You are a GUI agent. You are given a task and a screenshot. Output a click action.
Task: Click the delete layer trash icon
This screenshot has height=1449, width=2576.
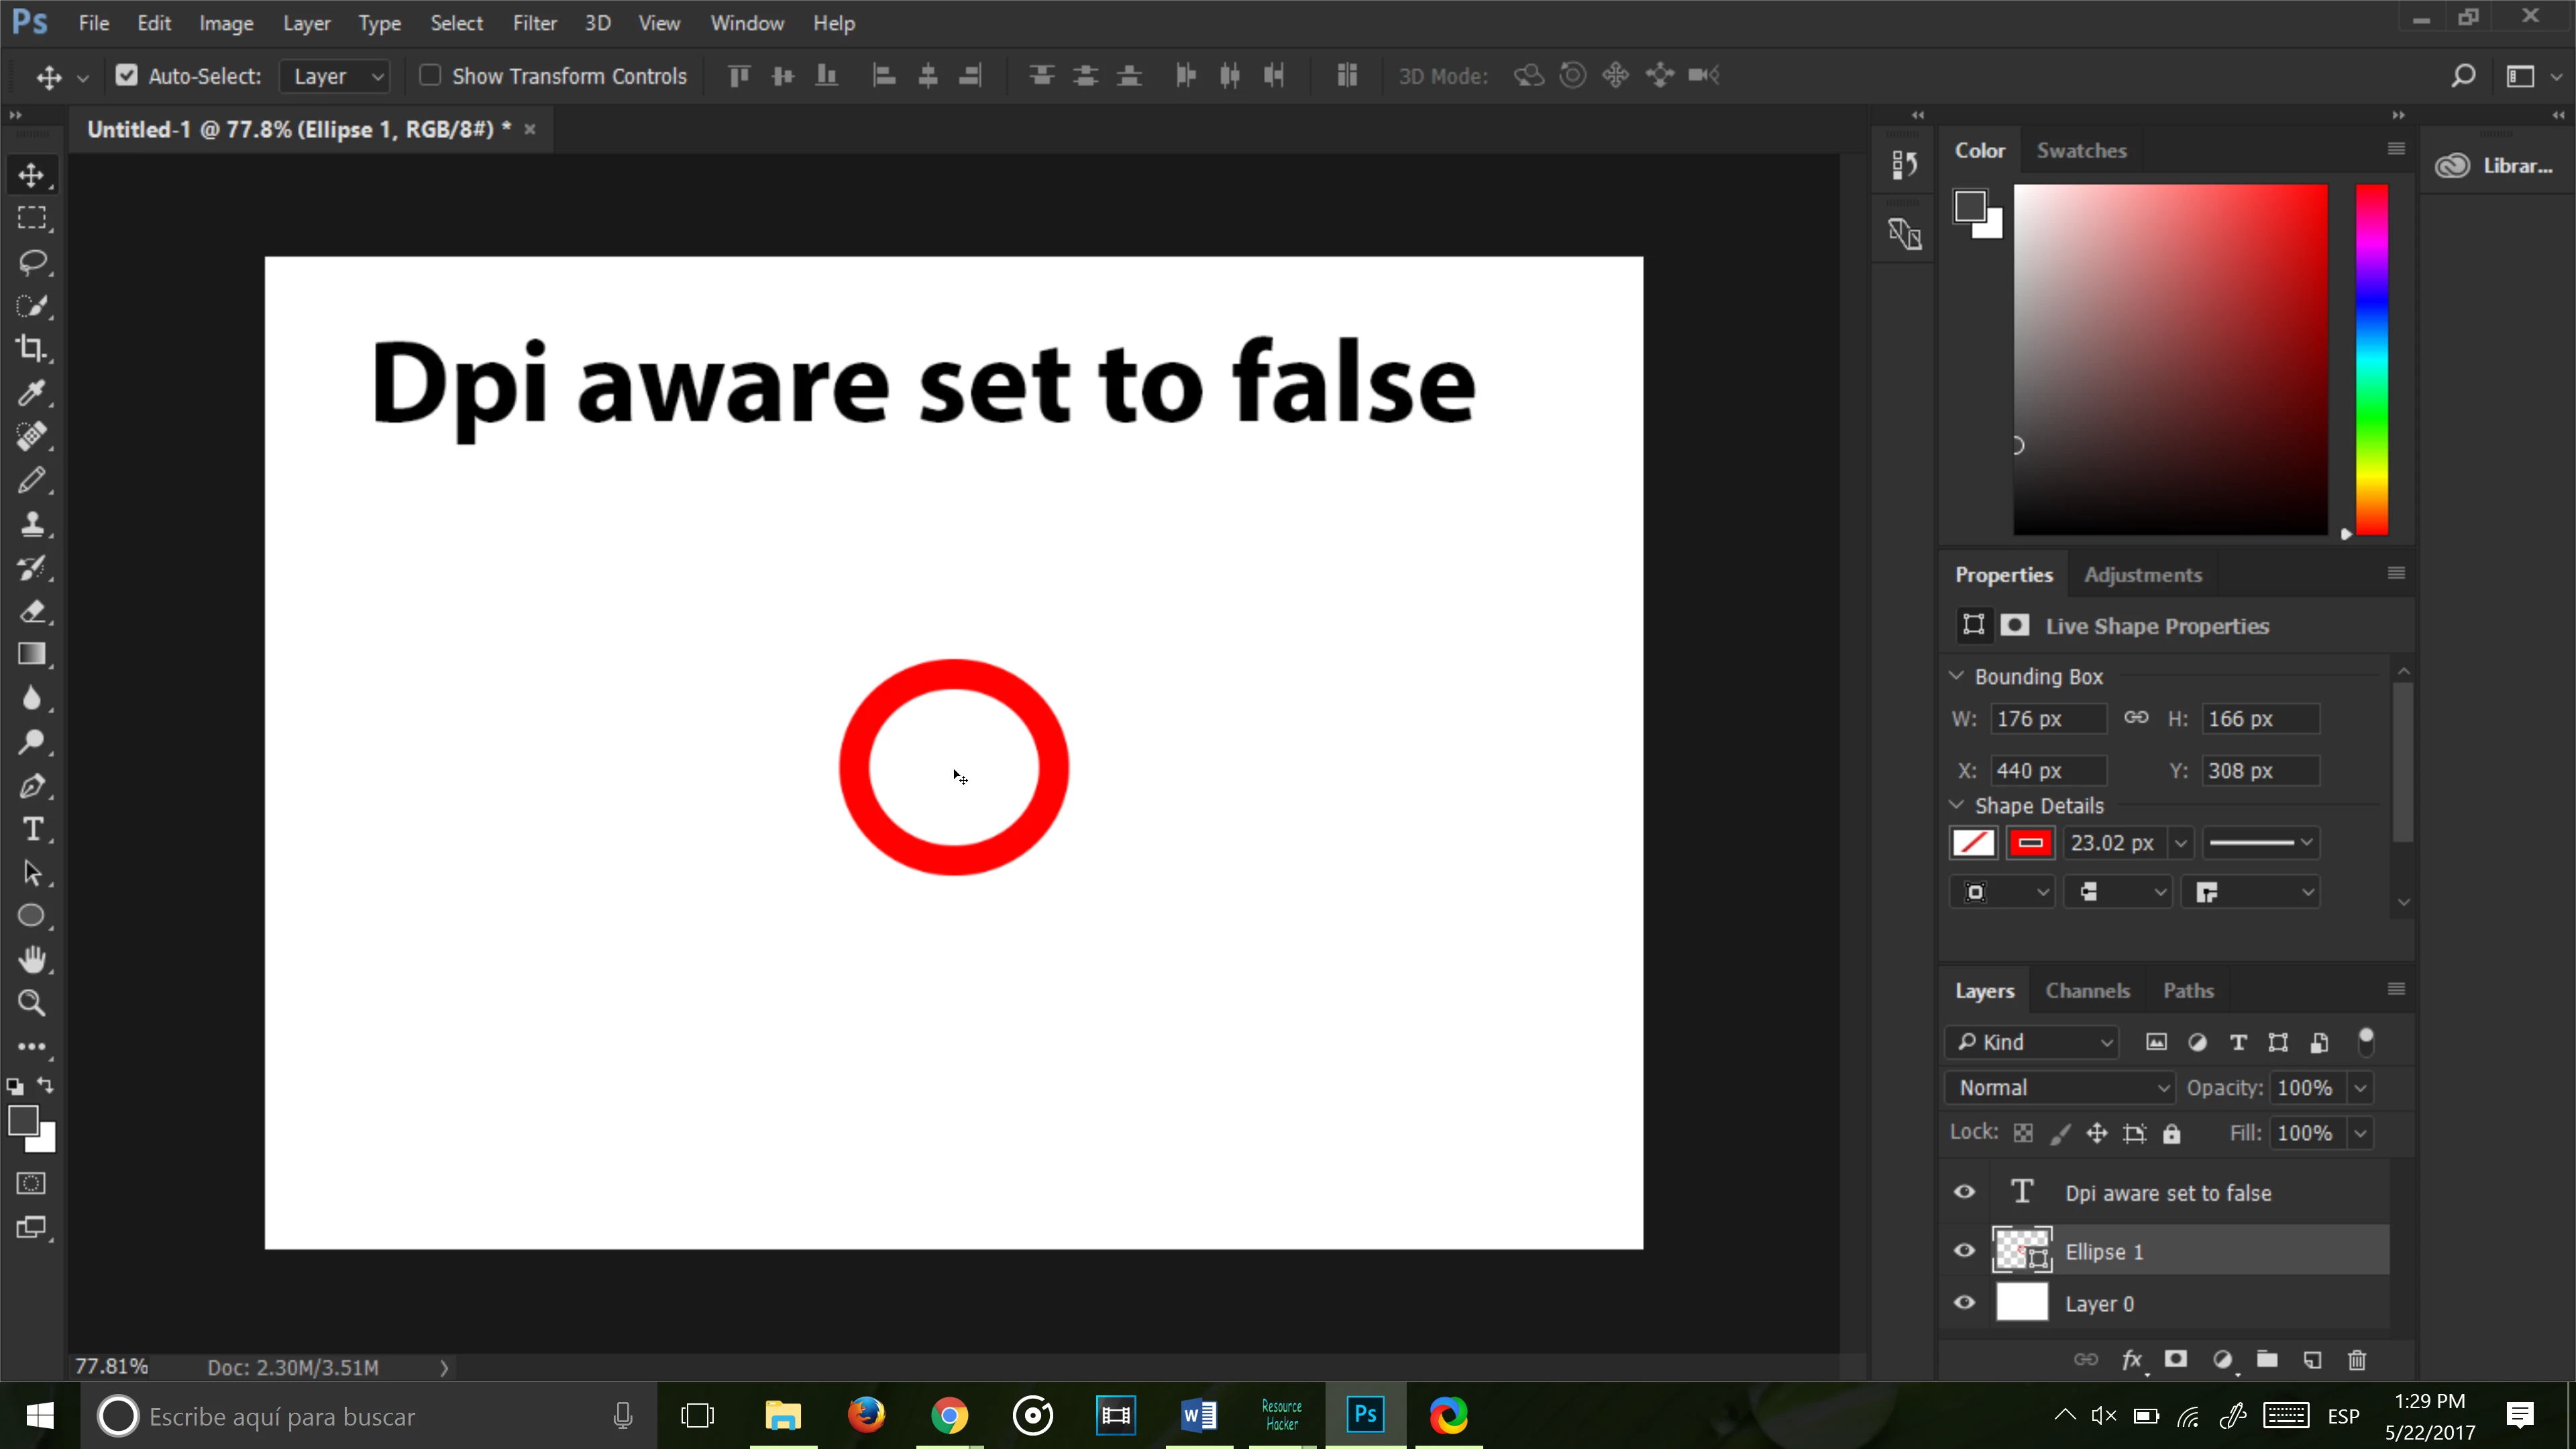2356,1360
